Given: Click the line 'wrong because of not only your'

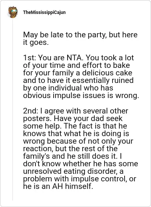Looking at the screenshot, I should point(78,141).
